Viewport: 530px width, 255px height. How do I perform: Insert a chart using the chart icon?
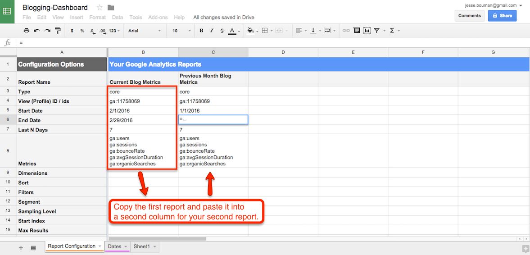coord(367,31)
